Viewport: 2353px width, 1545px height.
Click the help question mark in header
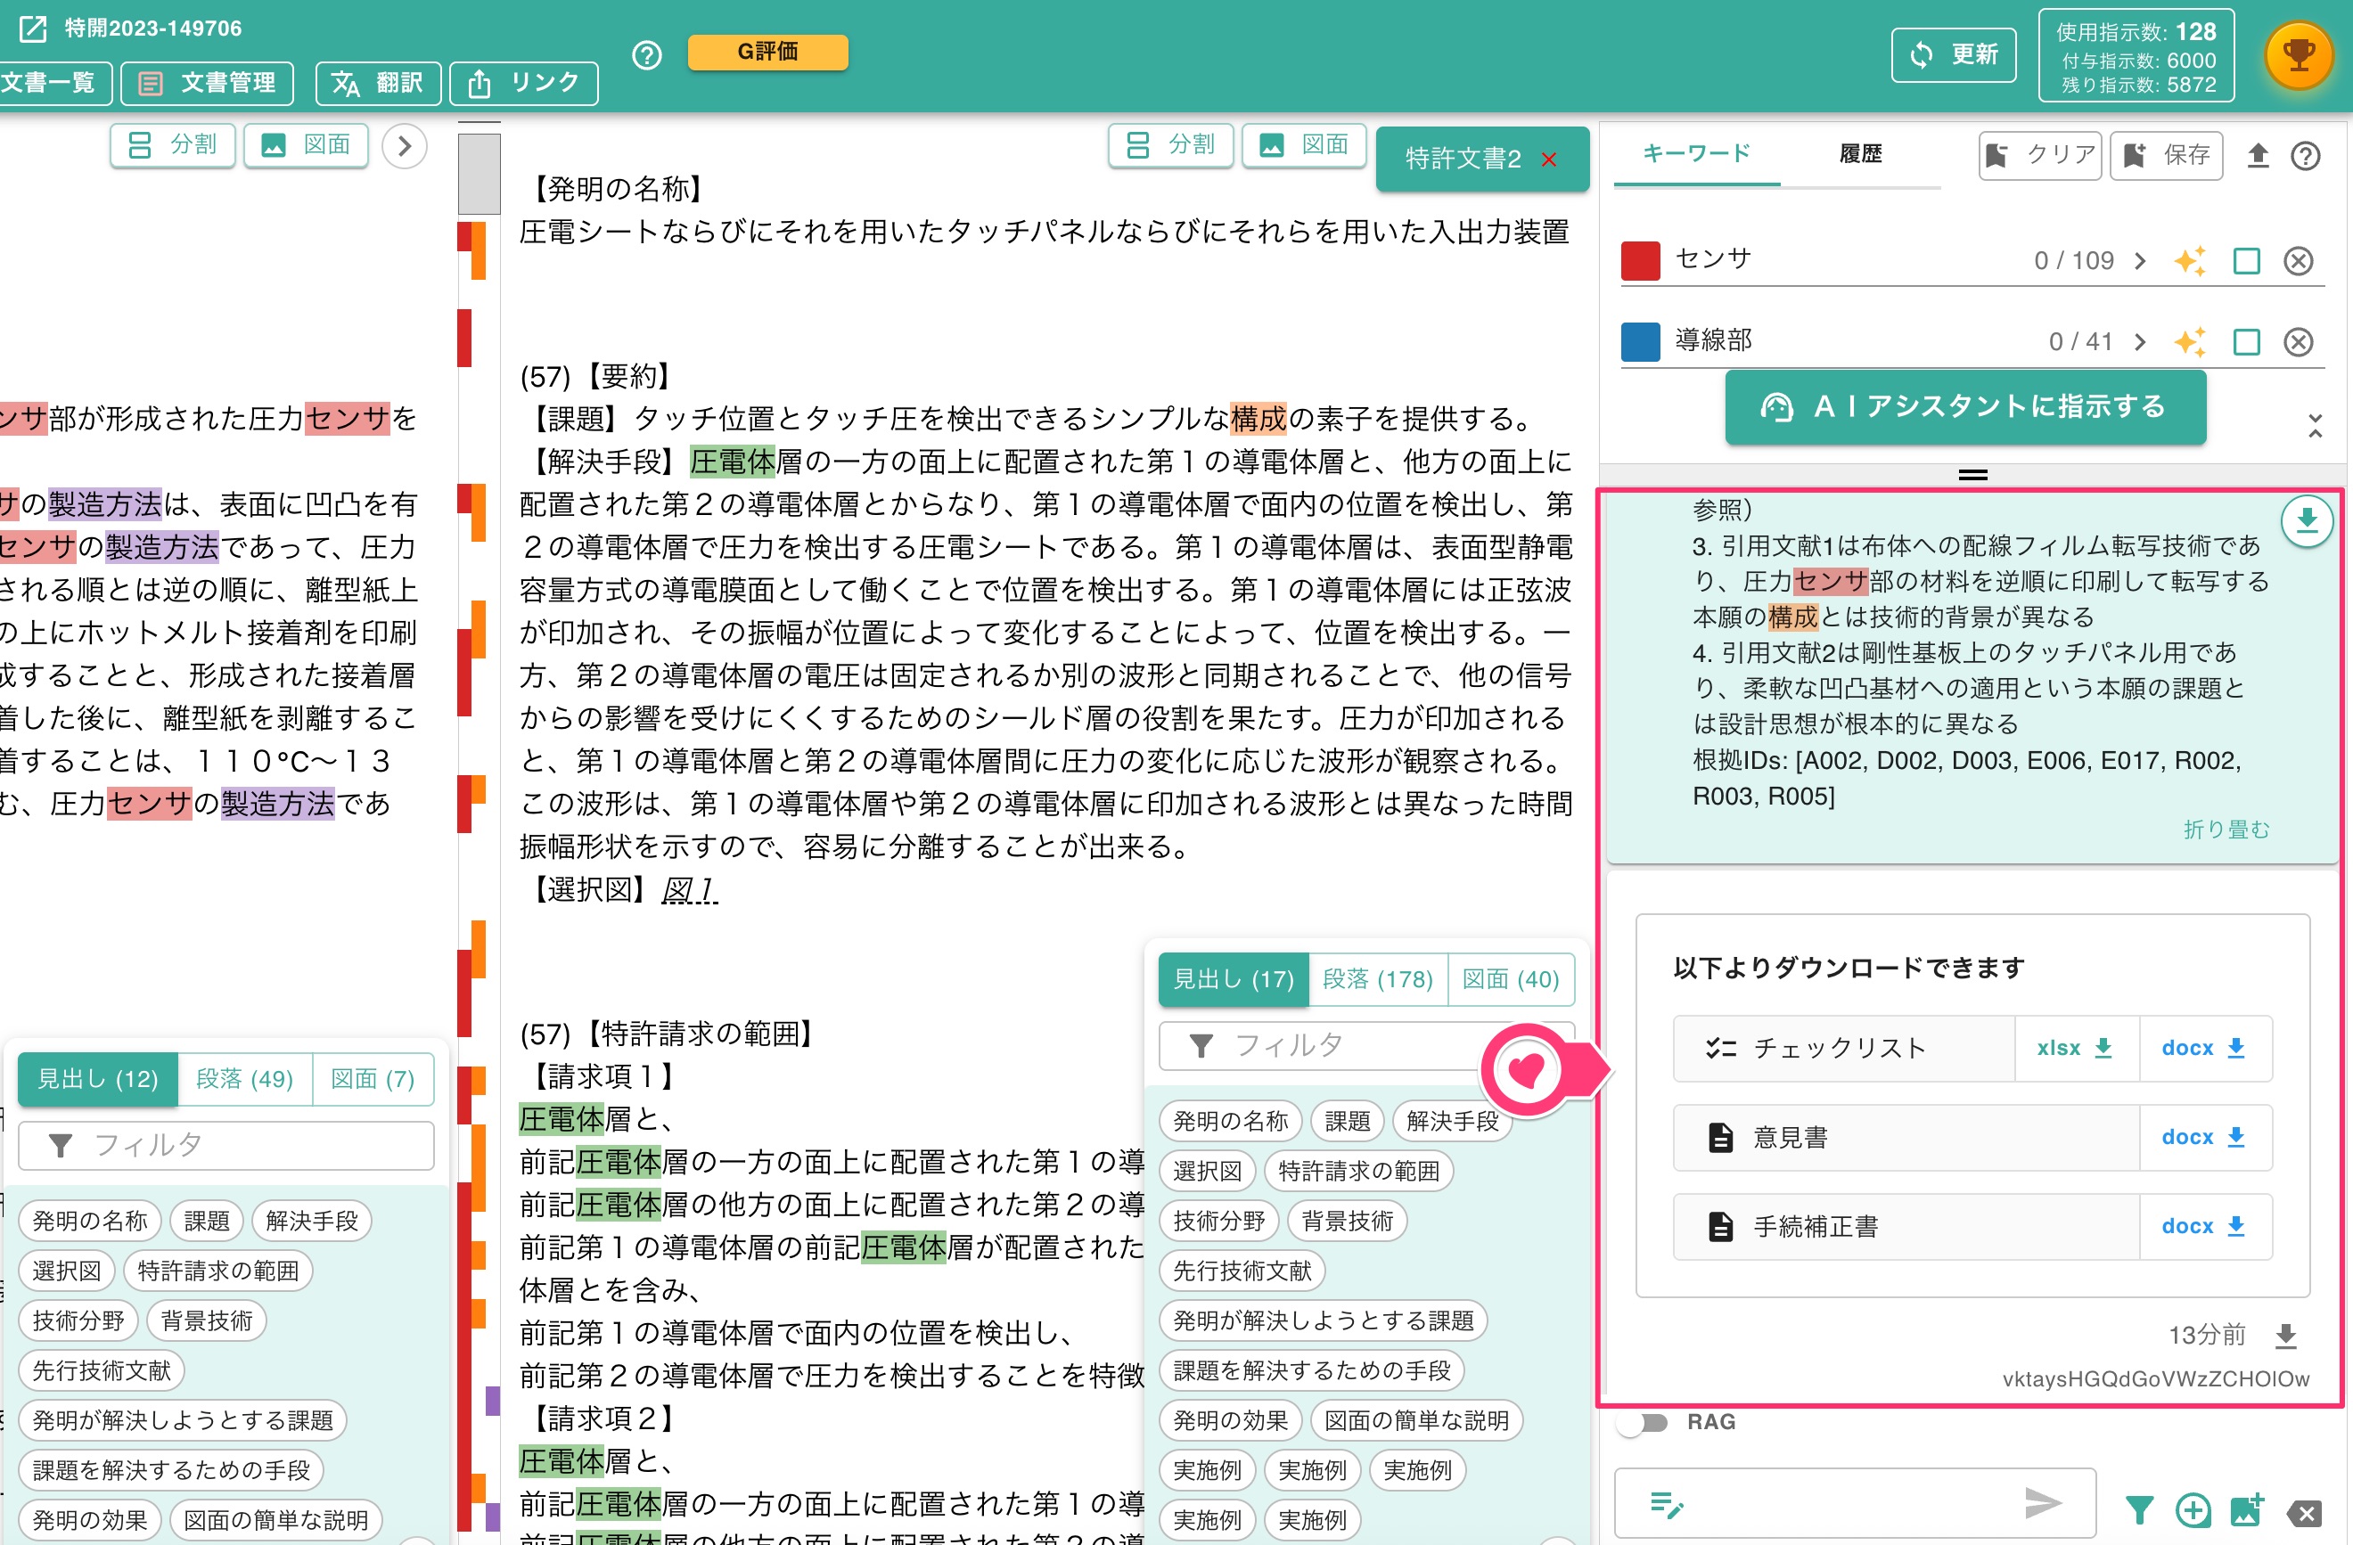click(646, 55)
